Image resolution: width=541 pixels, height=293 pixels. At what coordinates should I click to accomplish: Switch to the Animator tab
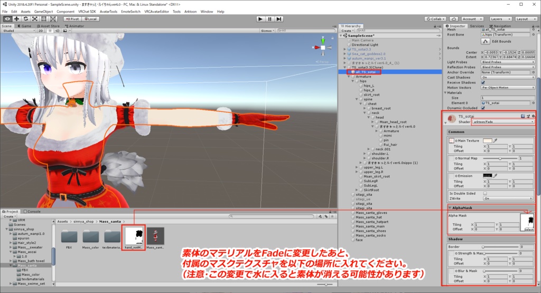coord(74,26)
